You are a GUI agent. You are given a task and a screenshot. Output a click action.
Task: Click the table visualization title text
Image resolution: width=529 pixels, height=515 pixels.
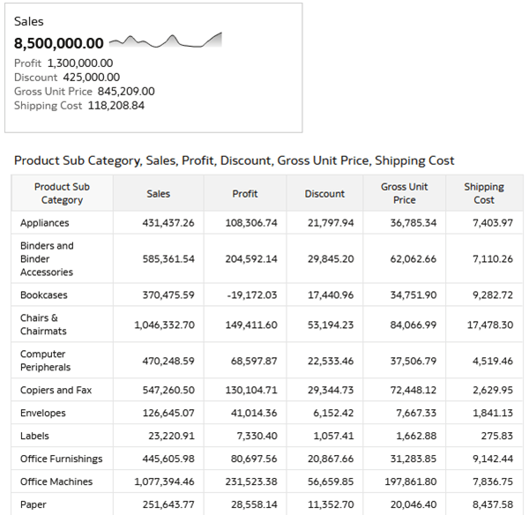235,160
